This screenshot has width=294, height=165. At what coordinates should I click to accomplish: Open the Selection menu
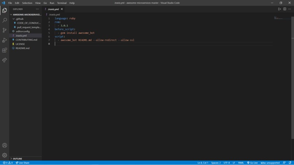[27, 3]
